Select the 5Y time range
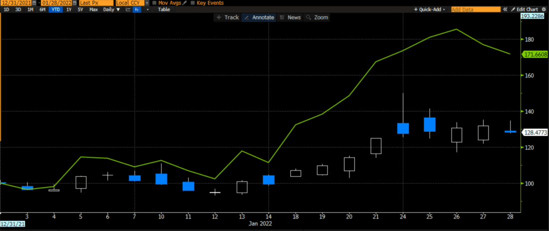The height and width of the screenshot is (231, 549). (80, 9)
